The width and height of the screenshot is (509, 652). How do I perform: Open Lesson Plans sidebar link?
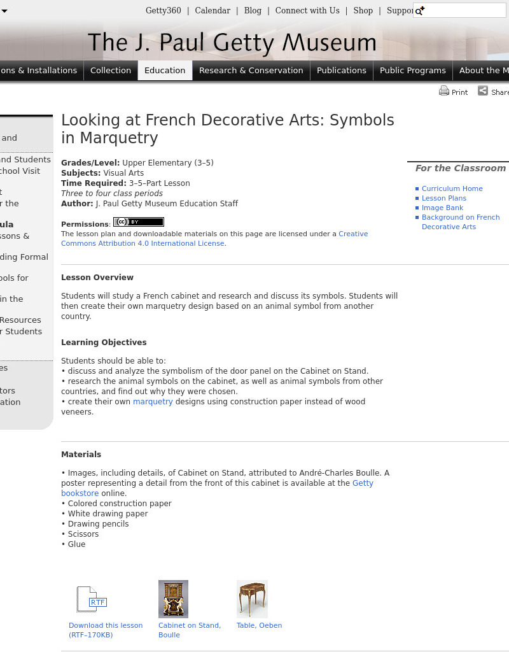(x=443, y=198)
